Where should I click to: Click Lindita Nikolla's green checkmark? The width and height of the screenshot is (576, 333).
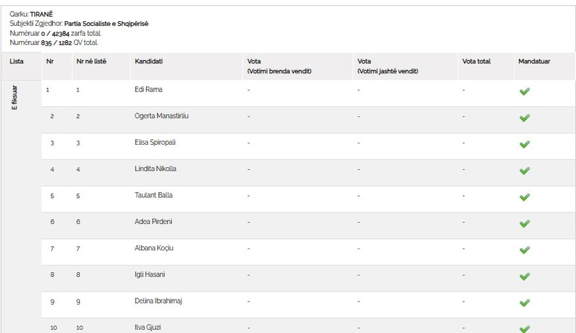point(525,170)
